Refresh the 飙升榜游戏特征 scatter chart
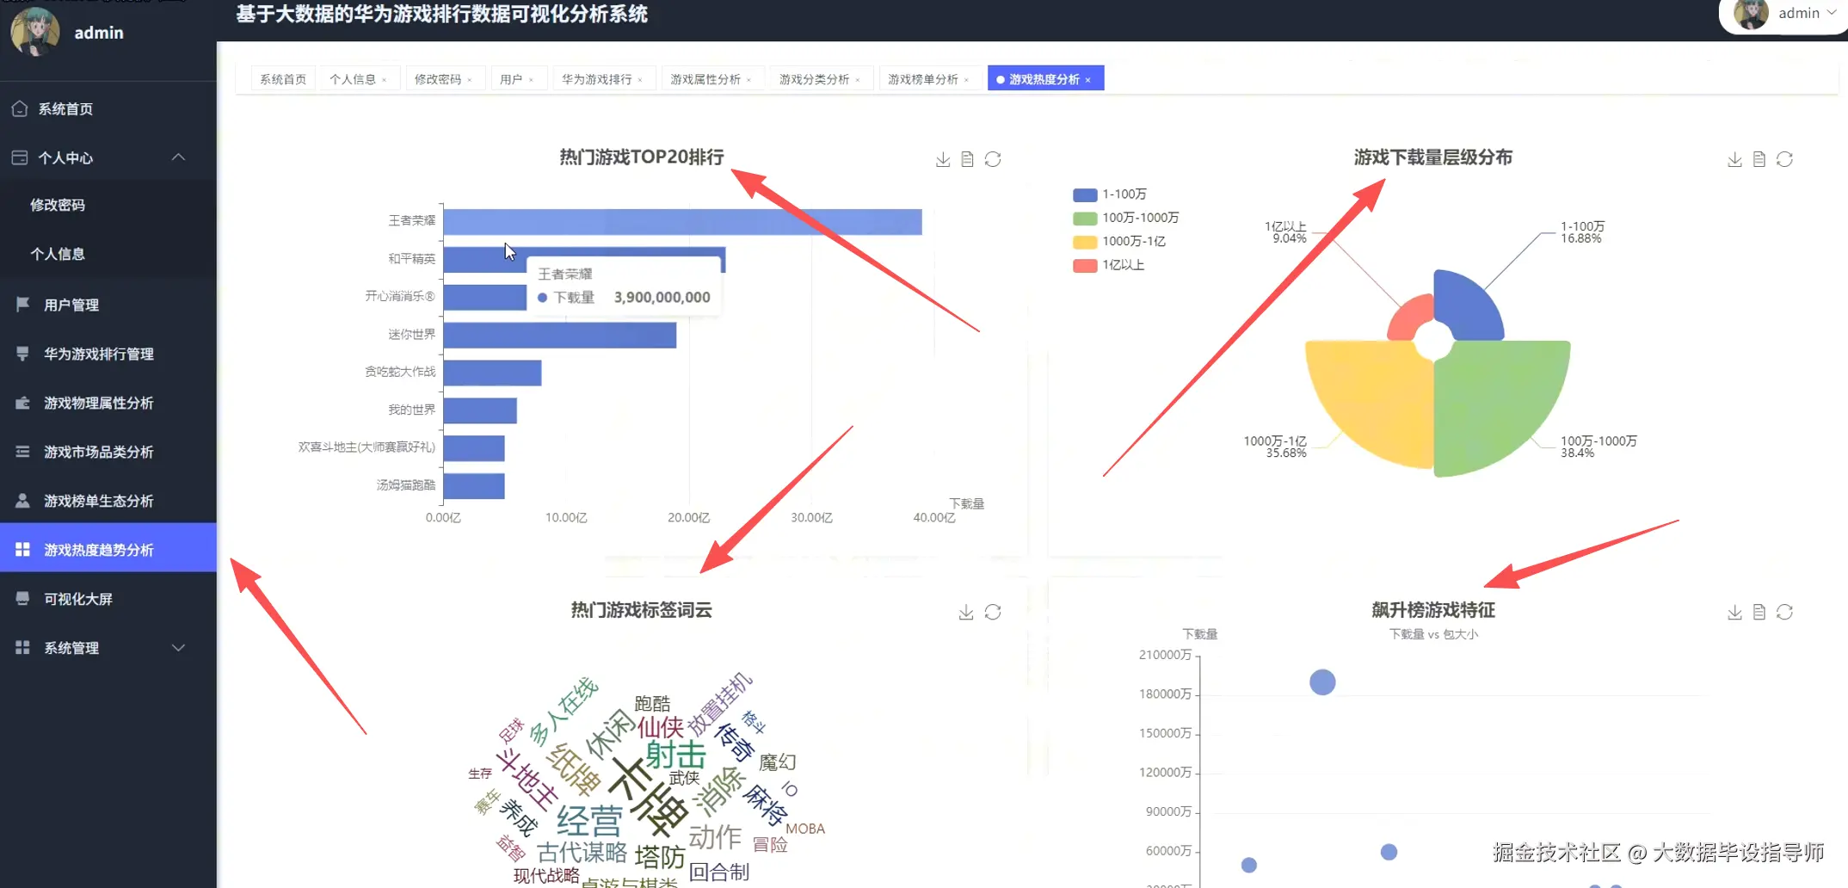 coord(1786,611)
